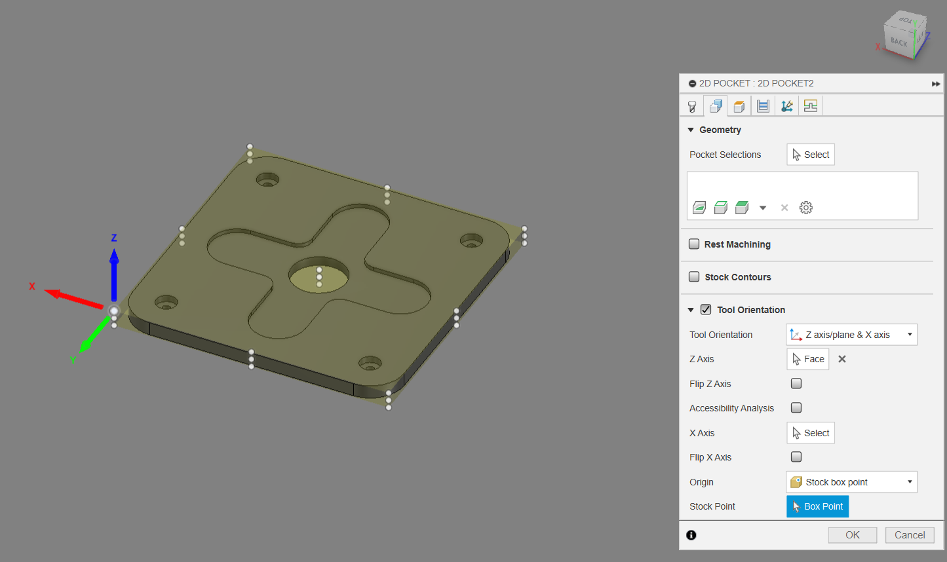Click the X Axis Select button
Viewport: 947px width, 562px height.
click(811, 433)
